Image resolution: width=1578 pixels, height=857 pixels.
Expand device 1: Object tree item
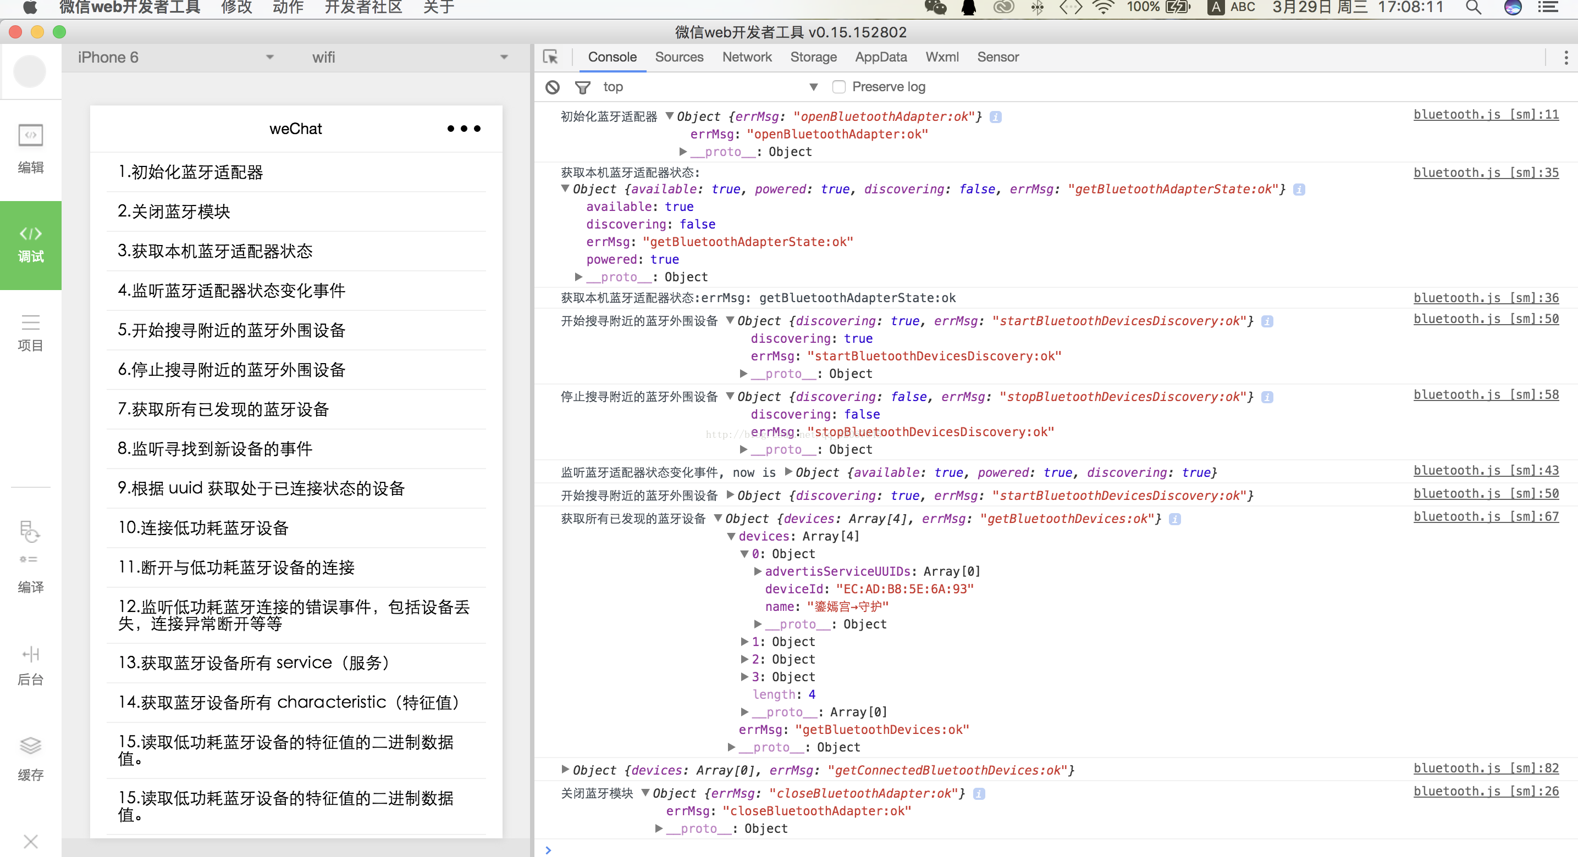tap(743, 642)
